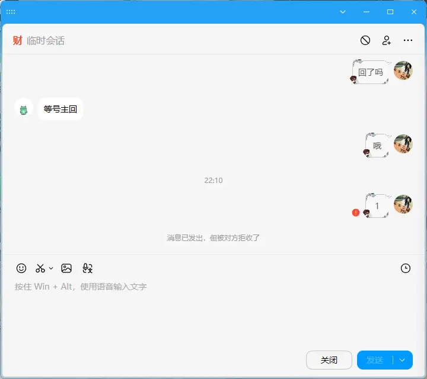Image resolution: width=427 pixels, height=379 pixels.
Task: Click the red 财 badge in header
Action: coord(17,40)
